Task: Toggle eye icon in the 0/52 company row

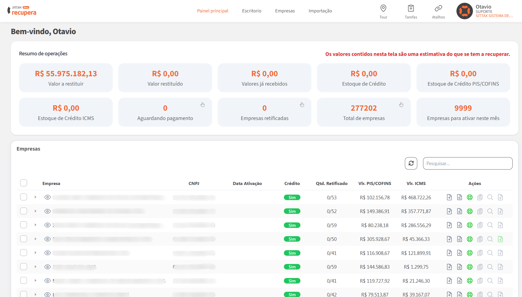Action: pos(47,211)
